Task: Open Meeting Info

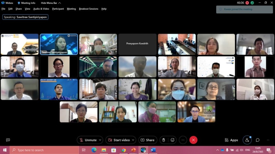Action: [x=26, y=3]
